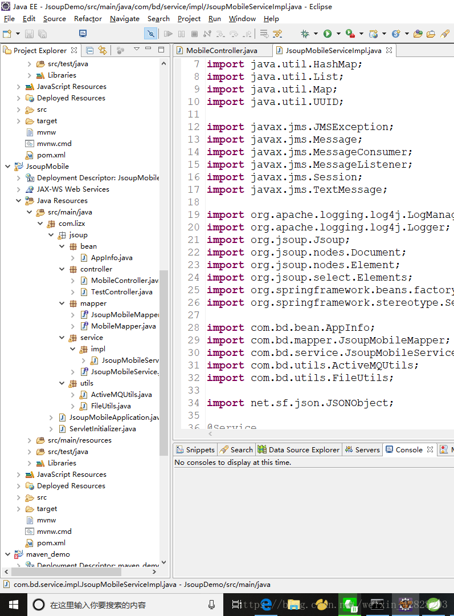
Task: Open the Debug dropdown arrow
Action: (x=316, y=34)
